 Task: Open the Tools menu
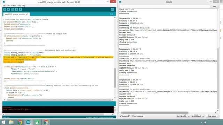coord(18,6)
